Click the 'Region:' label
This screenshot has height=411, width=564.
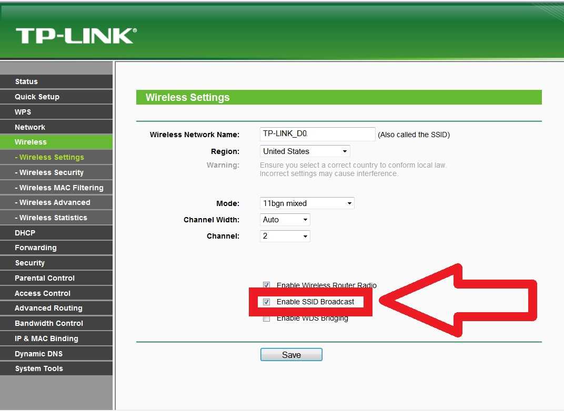[x=225, y=151]
